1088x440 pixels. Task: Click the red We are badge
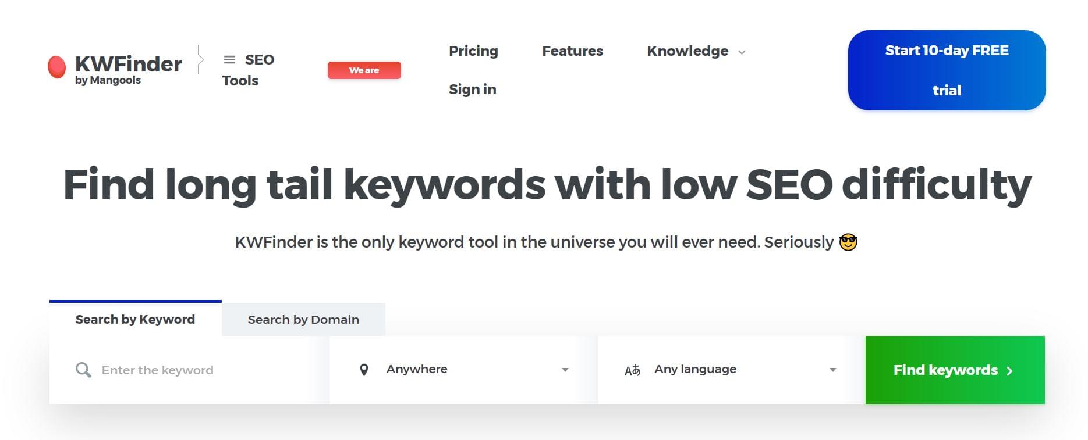pos(364,70)
